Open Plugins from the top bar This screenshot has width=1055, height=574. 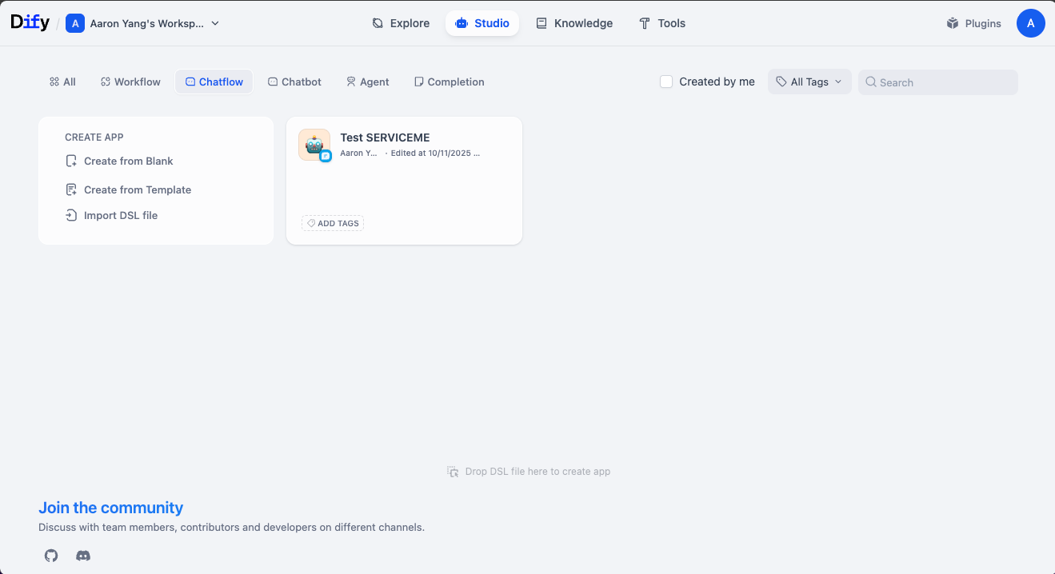click(x=973, y=23)
